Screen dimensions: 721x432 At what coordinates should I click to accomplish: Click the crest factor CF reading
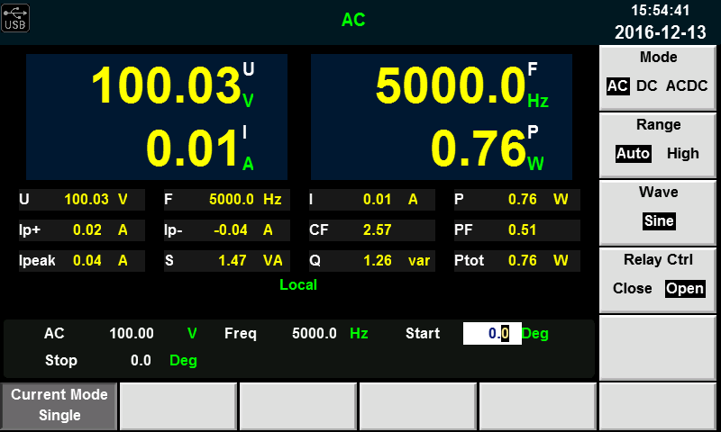pos(377,229)
